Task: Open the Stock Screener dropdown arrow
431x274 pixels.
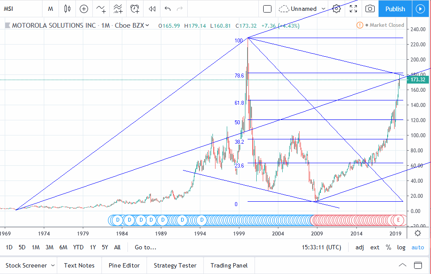Action: (x=53, y=265)
